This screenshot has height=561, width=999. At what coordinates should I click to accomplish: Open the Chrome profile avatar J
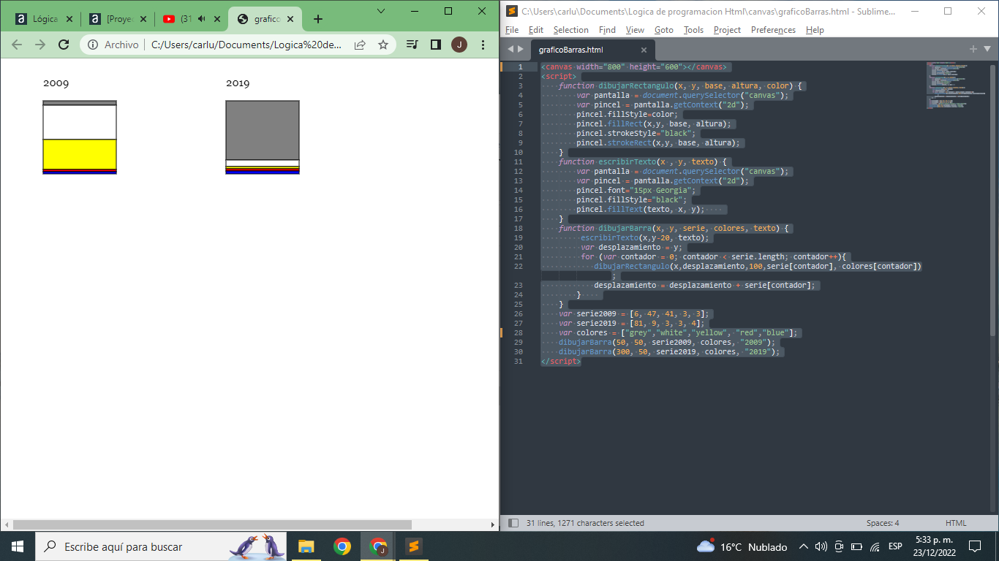[459, 45]
